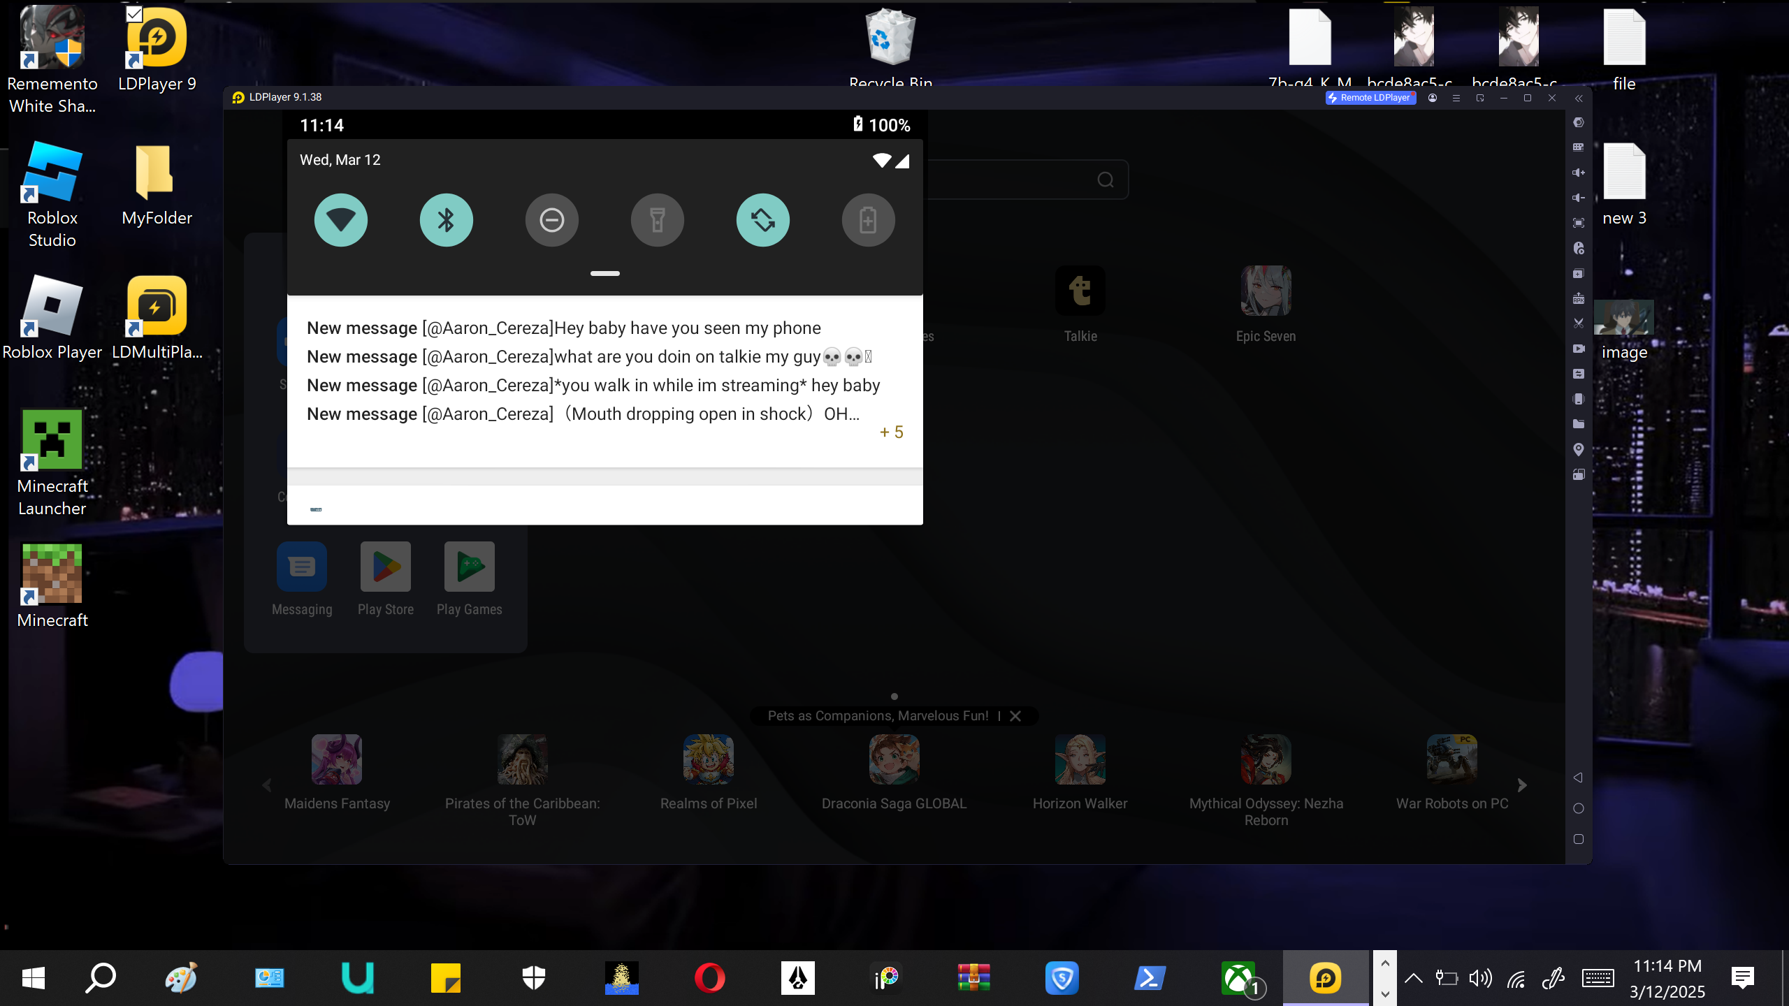Trigger the shake device function

(1578, 399)
